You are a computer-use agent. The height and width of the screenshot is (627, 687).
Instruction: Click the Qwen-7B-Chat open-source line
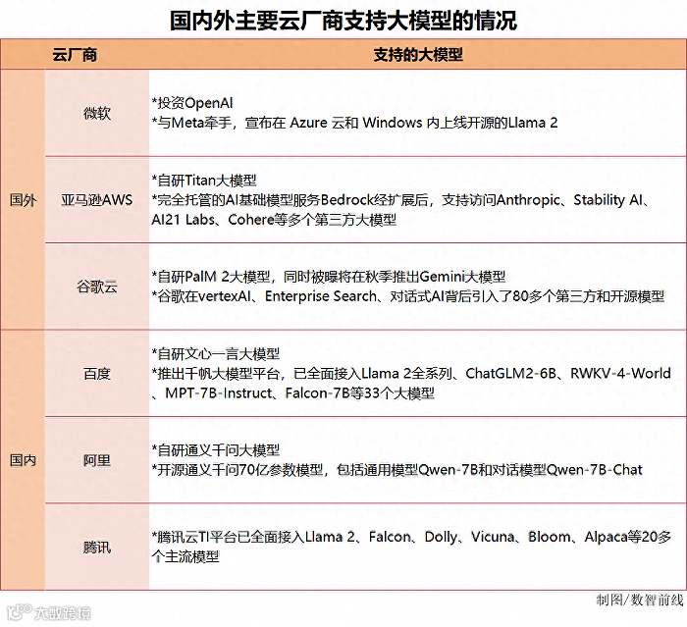(396, 470)
